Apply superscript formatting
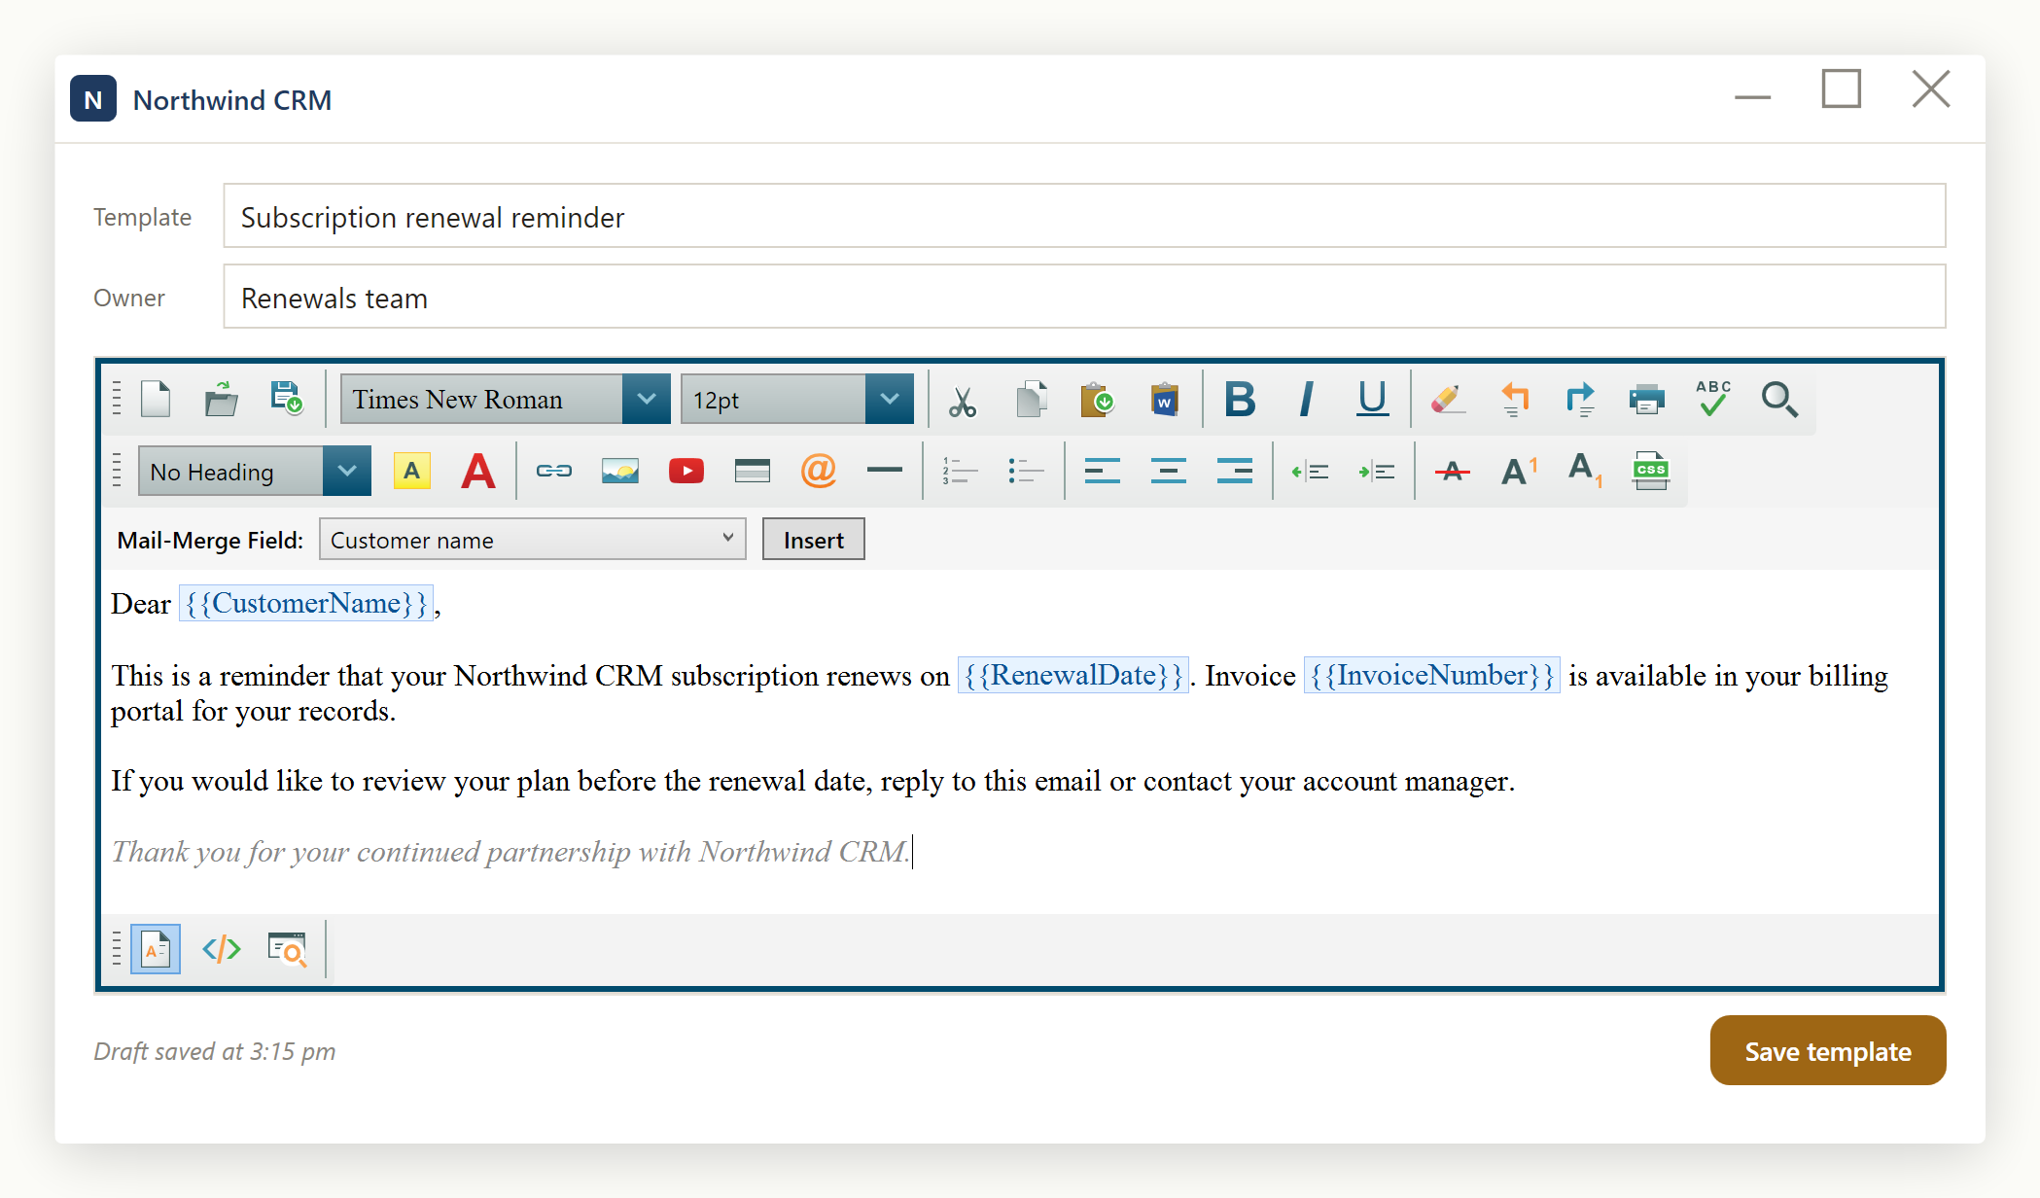Image resolution: width=2040 pixels, height=1198 pixels. 1519,472
